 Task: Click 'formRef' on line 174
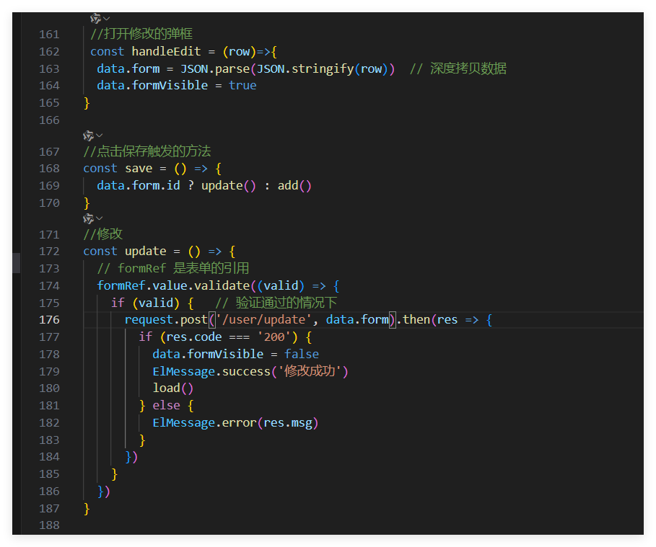click(x=121, y=286)
